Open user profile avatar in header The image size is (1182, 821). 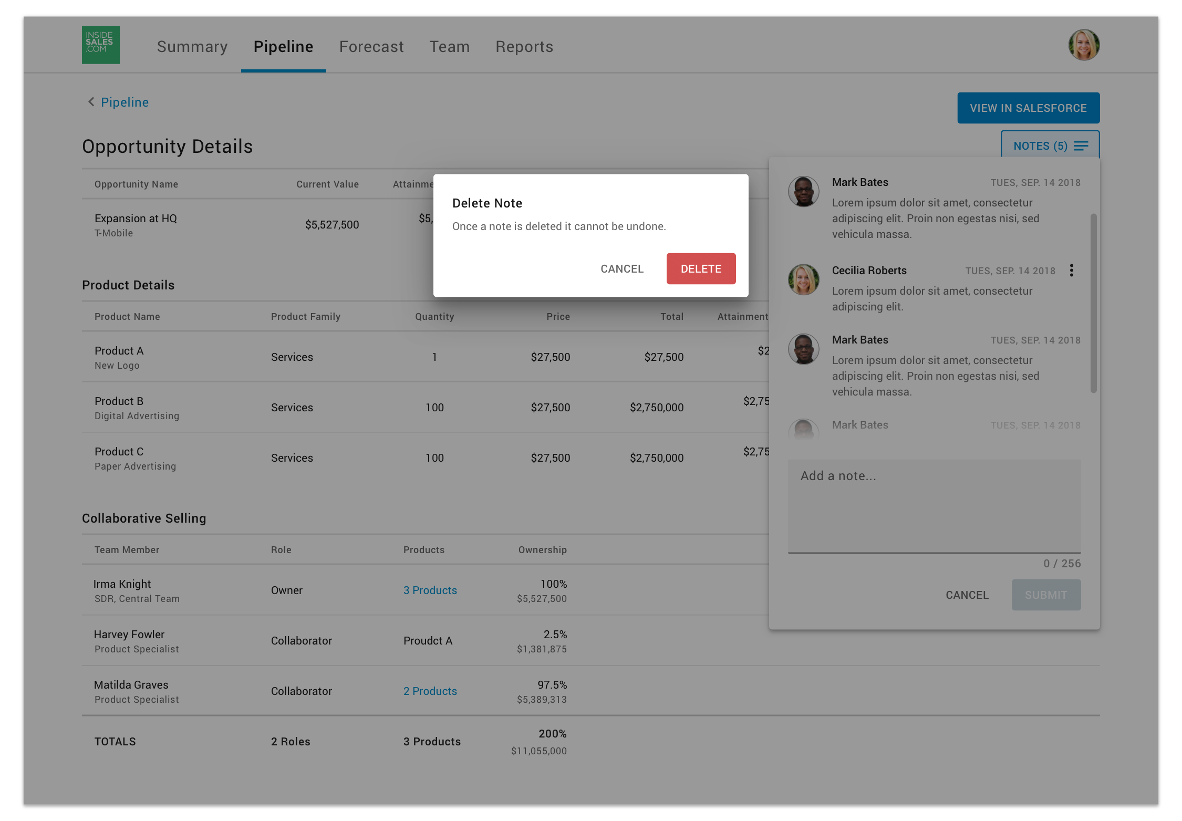[1083, 45]
